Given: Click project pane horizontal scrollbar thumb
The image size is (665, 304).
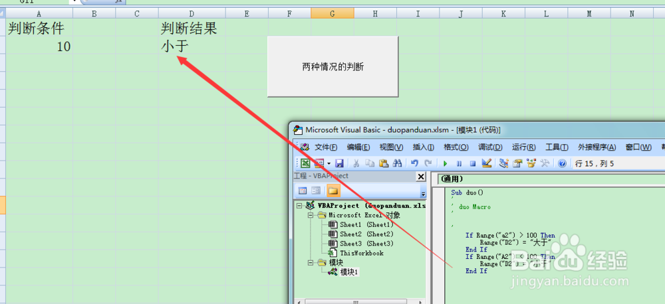Looking at the screenshot, I should 355,302.
